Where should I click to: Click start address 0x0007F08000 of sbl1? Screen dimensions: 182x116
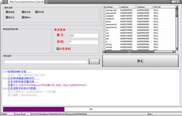[126, 36]
